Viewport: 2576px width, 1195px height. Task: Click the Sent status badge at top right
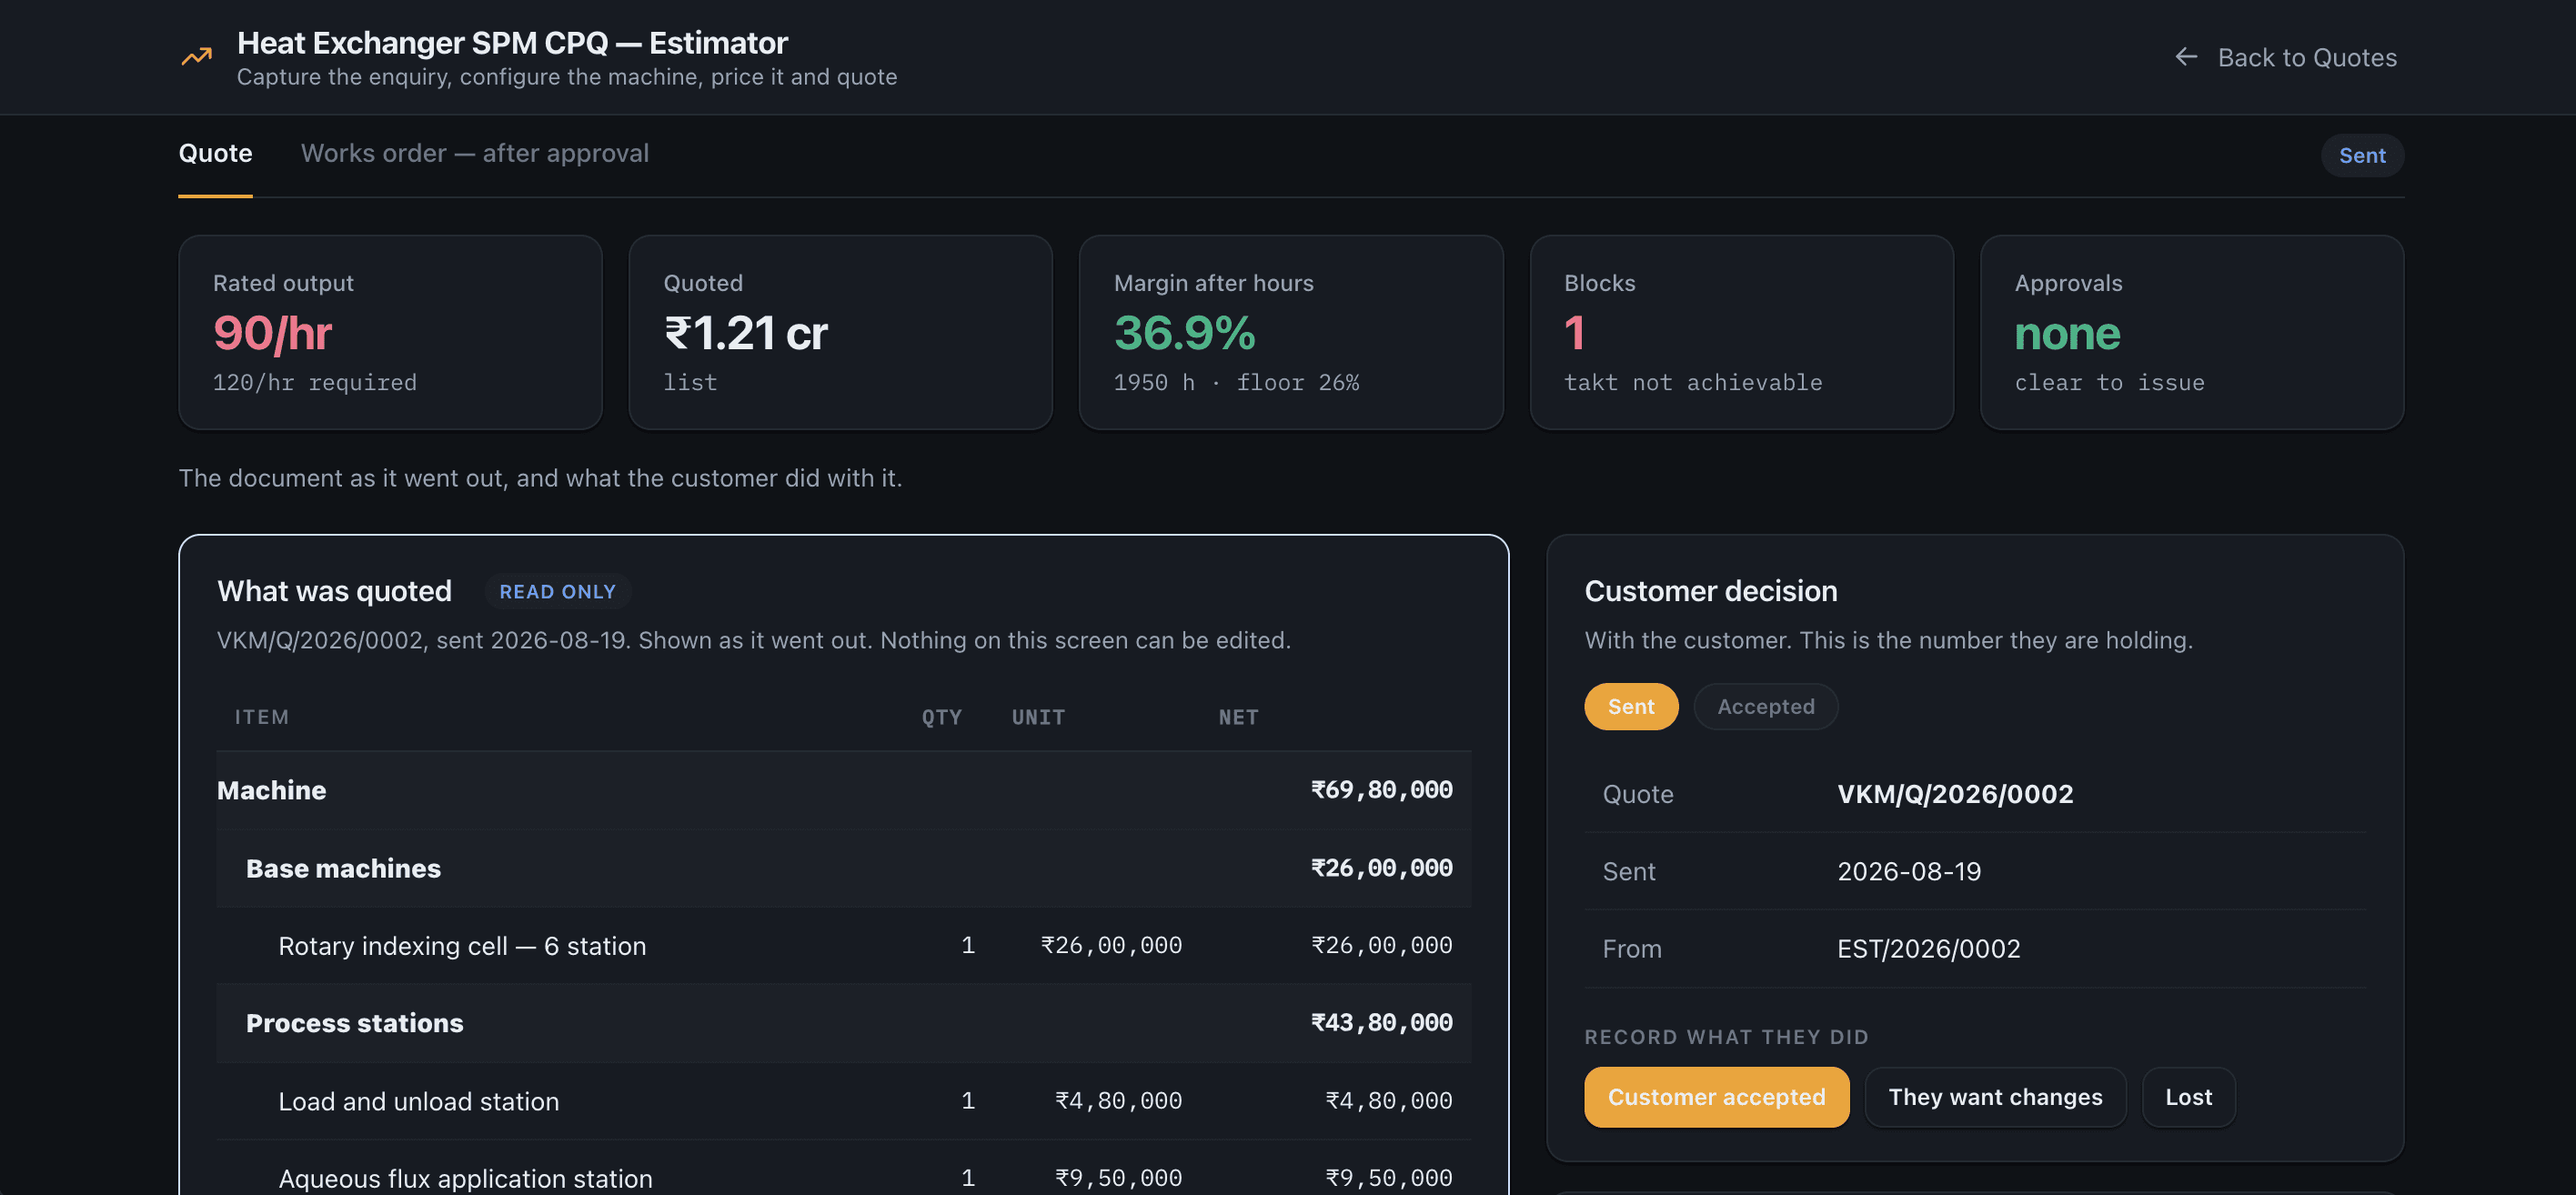[2362, 155]
